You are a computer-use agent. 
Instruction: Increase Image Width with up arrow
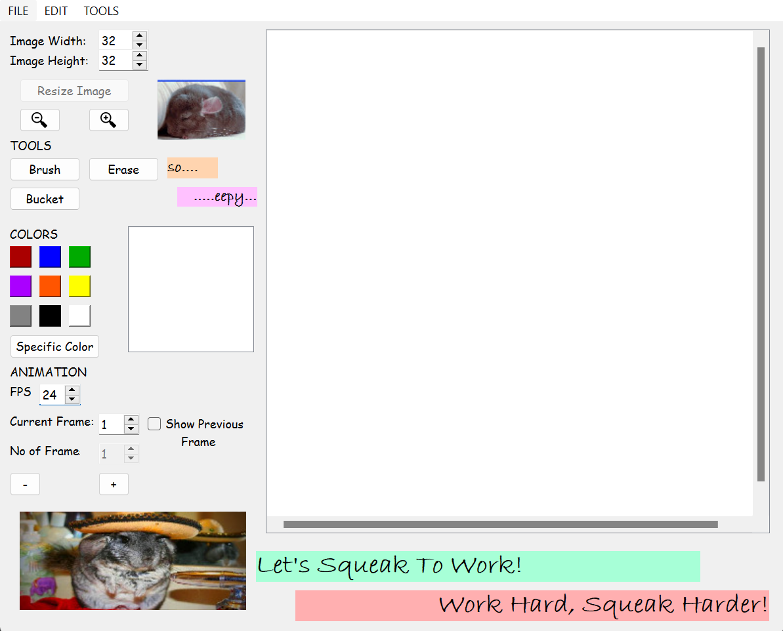139,36
